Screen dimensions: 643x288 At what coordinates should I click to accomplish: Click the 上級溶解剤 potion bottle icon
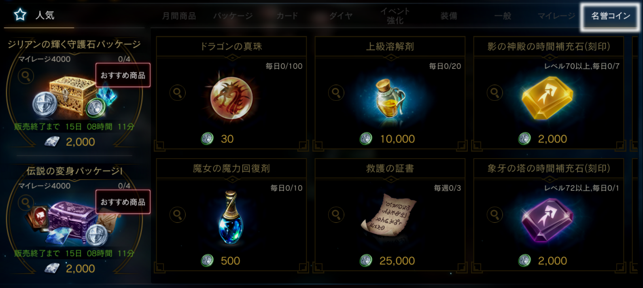pos(390,97)
